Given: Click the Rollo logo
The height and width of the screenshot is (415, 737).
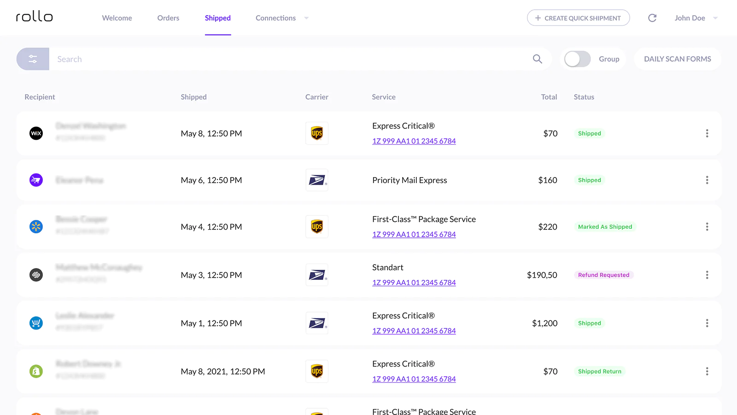Looking at the screenshot, I should click(34, 17).
